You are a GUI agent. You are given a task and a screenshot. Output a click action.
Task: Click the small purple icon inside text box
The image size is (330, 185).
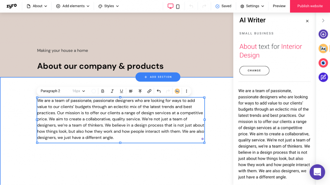202,139
